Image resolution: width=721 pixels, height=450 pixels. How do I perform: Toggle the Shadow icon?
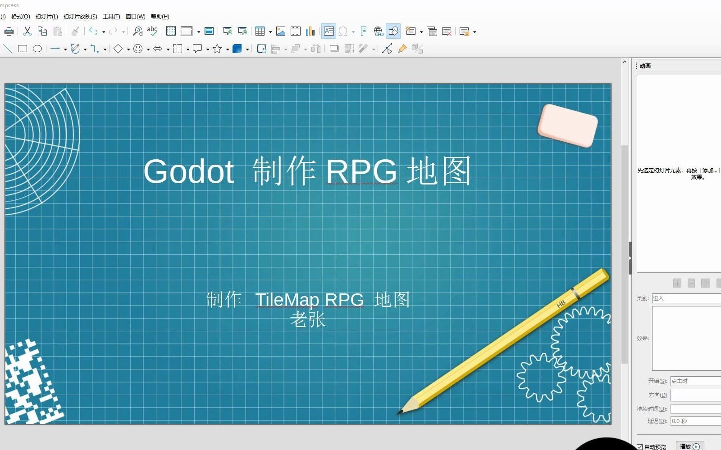coord(334,49)
